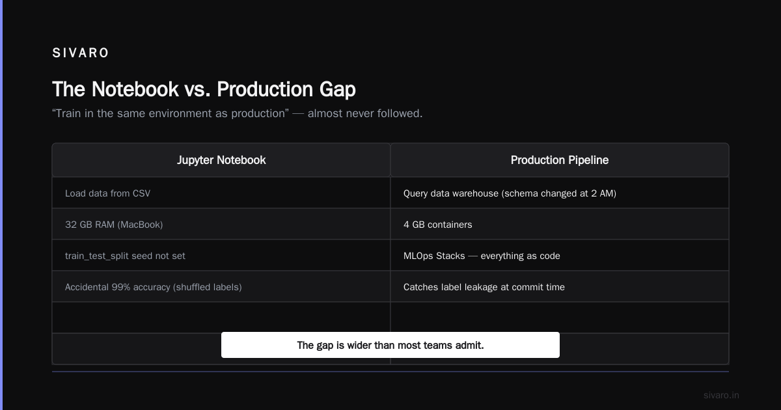Select the '32 GB RAM (MacBook)' cell

coord(221,225)
